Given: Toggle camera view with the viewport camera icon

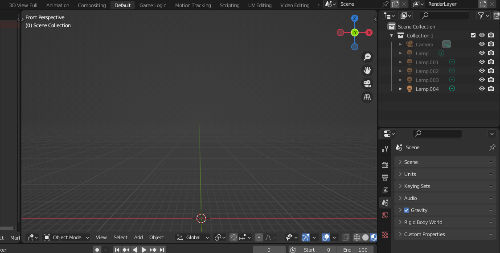Looking at the screenshot, I should coord(367,83).
